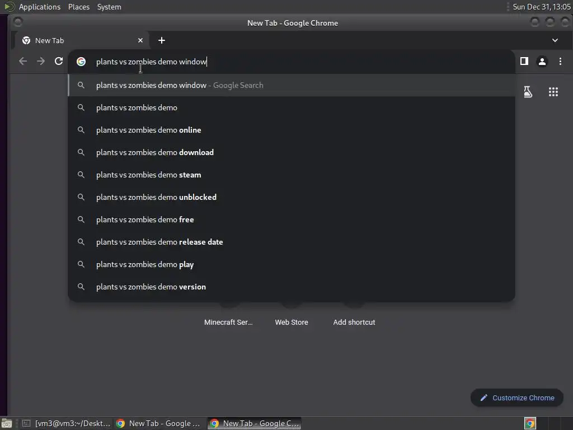573x430 pixels.
Task: Click the window menu button in the title bar
Action: click(18, 22)
